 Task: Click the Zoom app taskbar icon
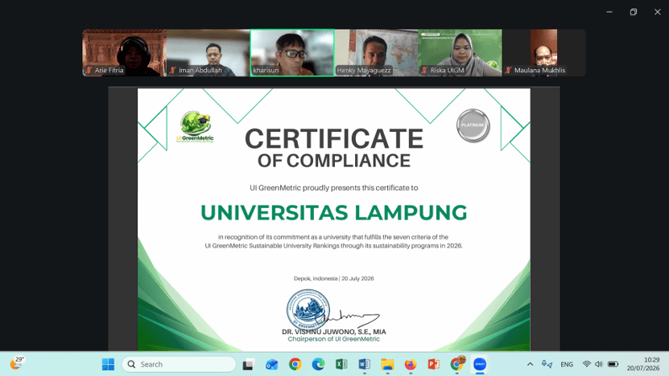[480, 364]
